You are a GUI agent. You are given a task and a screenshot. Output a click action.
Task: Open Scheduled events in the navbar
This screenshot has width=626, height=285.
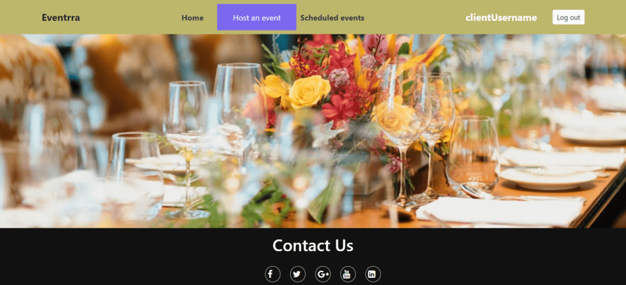click(x=332, y=18)
